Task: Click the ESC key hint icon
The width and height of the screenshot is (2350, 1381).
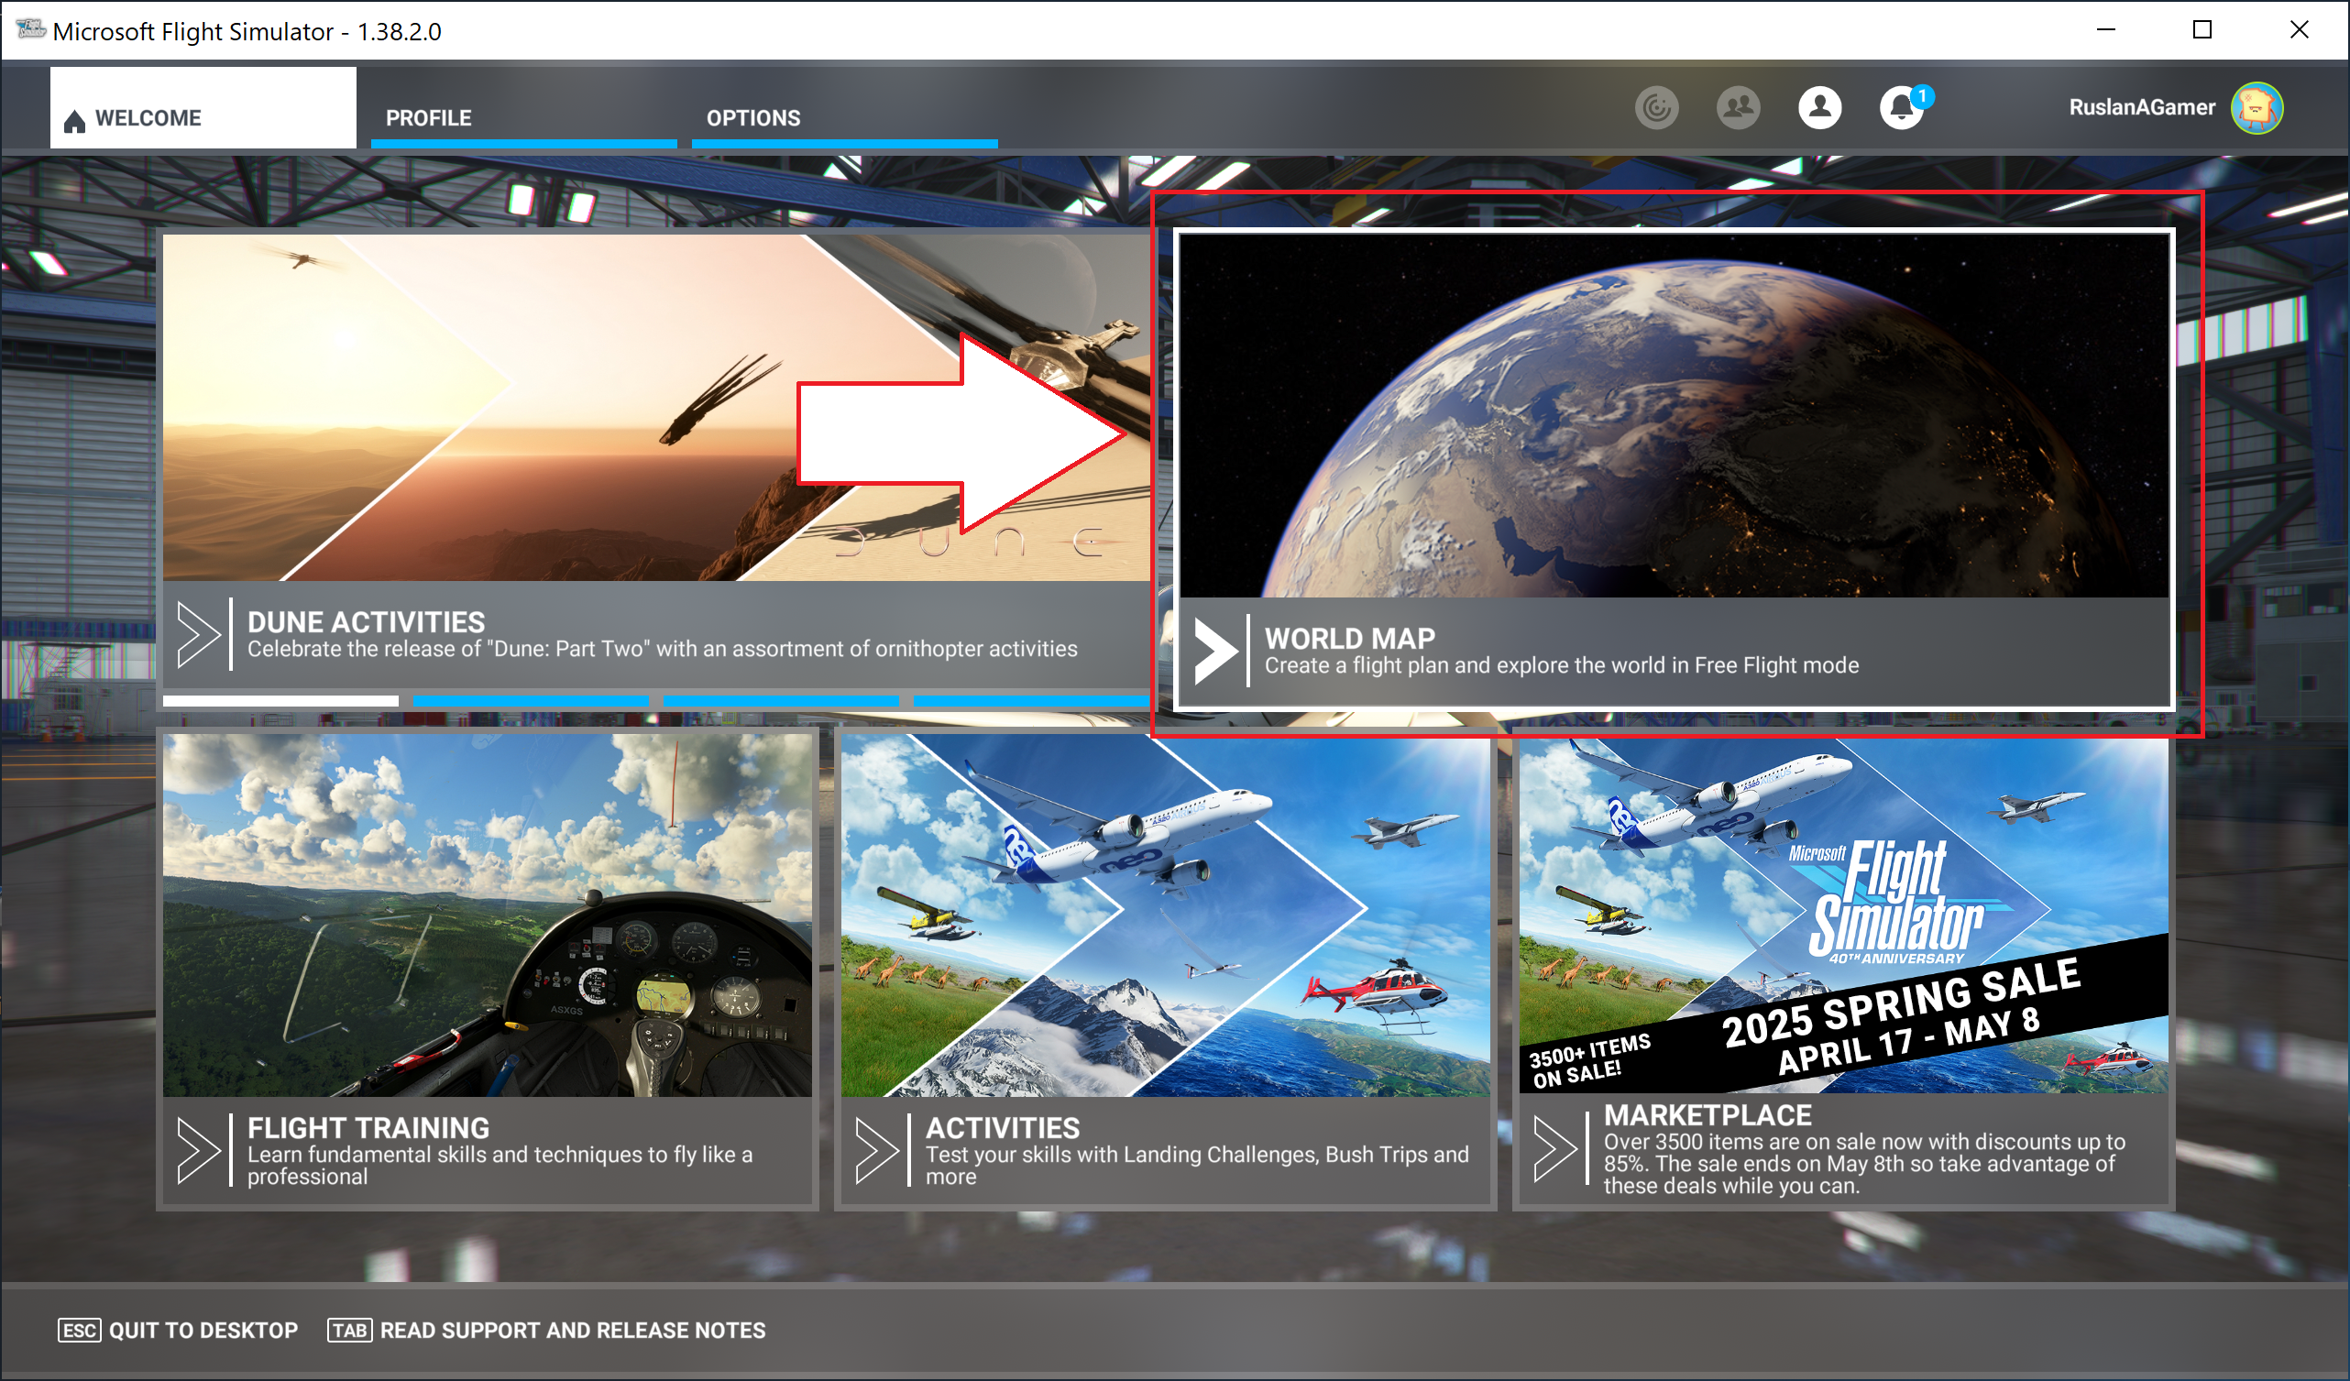Action: pos(79,1330)
